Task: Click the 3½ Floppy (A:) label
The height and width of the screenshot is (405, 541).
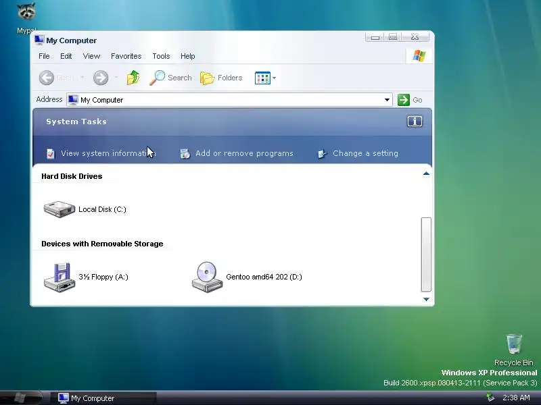Action: click(x=103, y=277)
